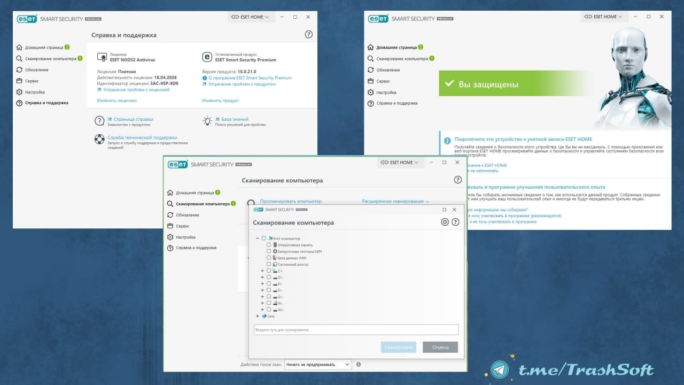This screenshot has width=684, height=385.
Task: Check the G:\ drive checkbox
Action: coord(269,297)
